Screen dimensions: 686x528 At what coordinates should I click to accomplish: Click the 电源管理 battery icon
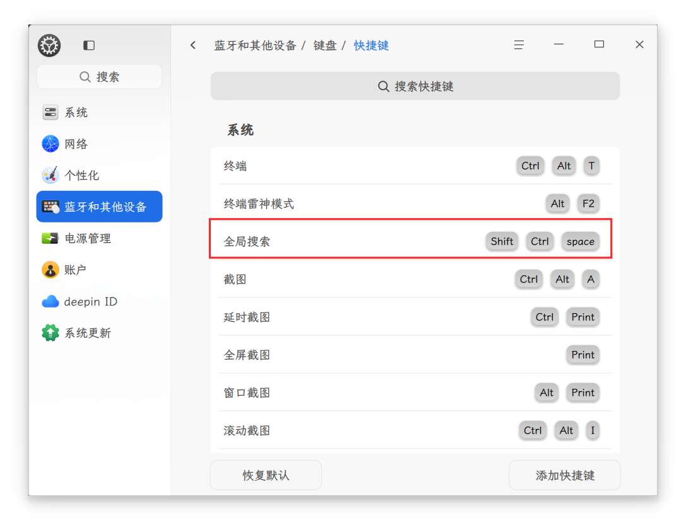[x=50, y=238]
